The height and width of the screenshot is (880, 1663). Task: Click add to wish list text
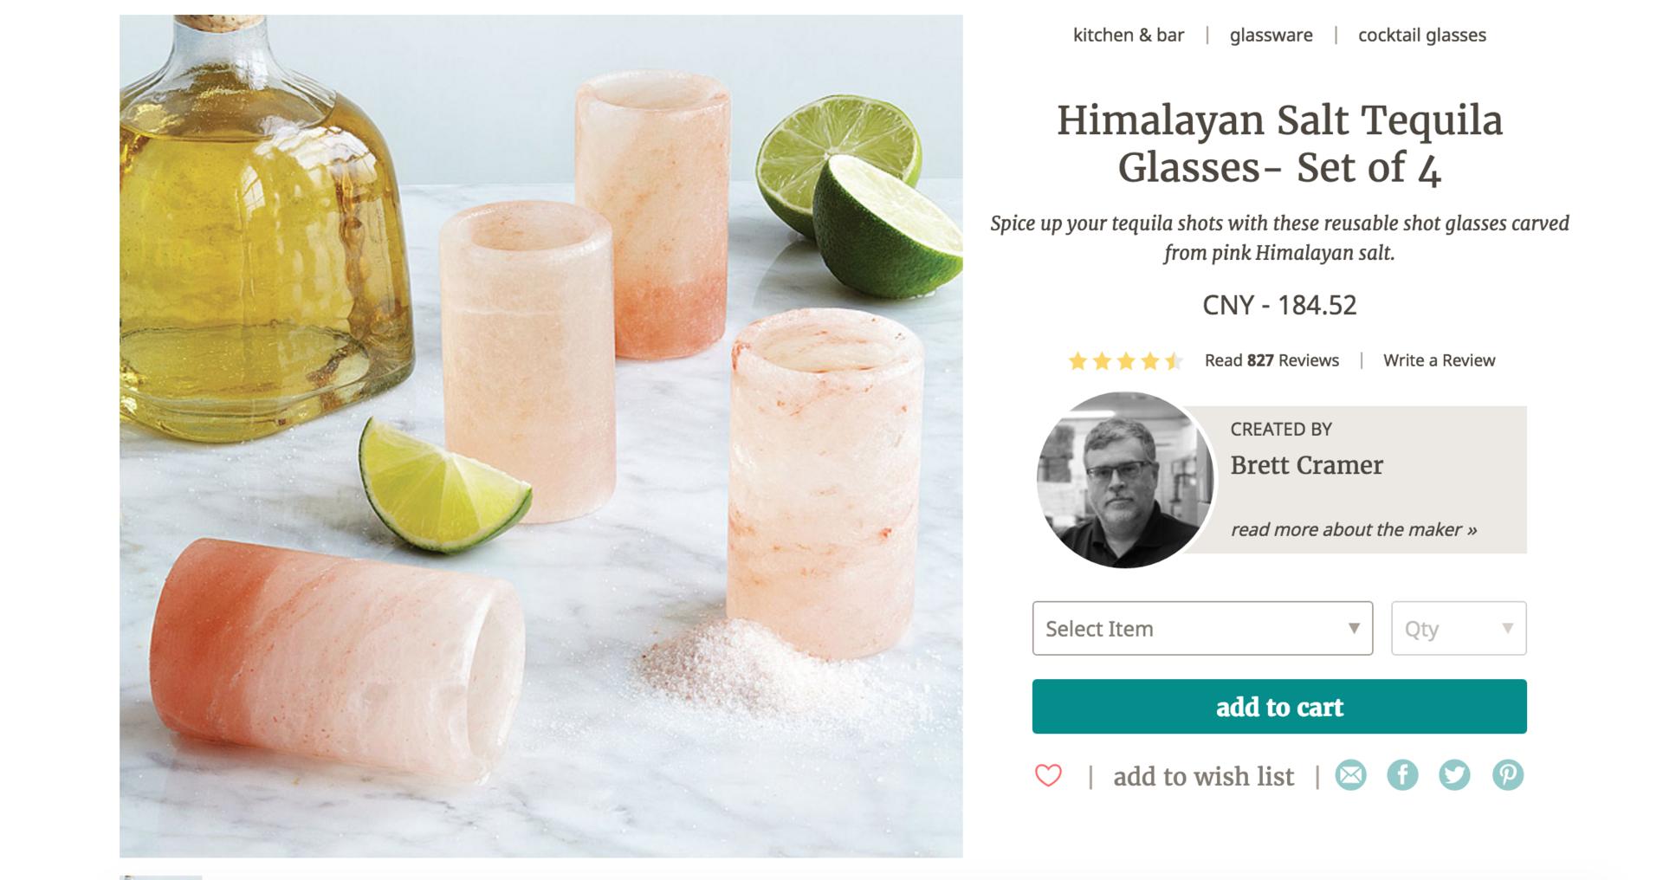click(1203, 776)
